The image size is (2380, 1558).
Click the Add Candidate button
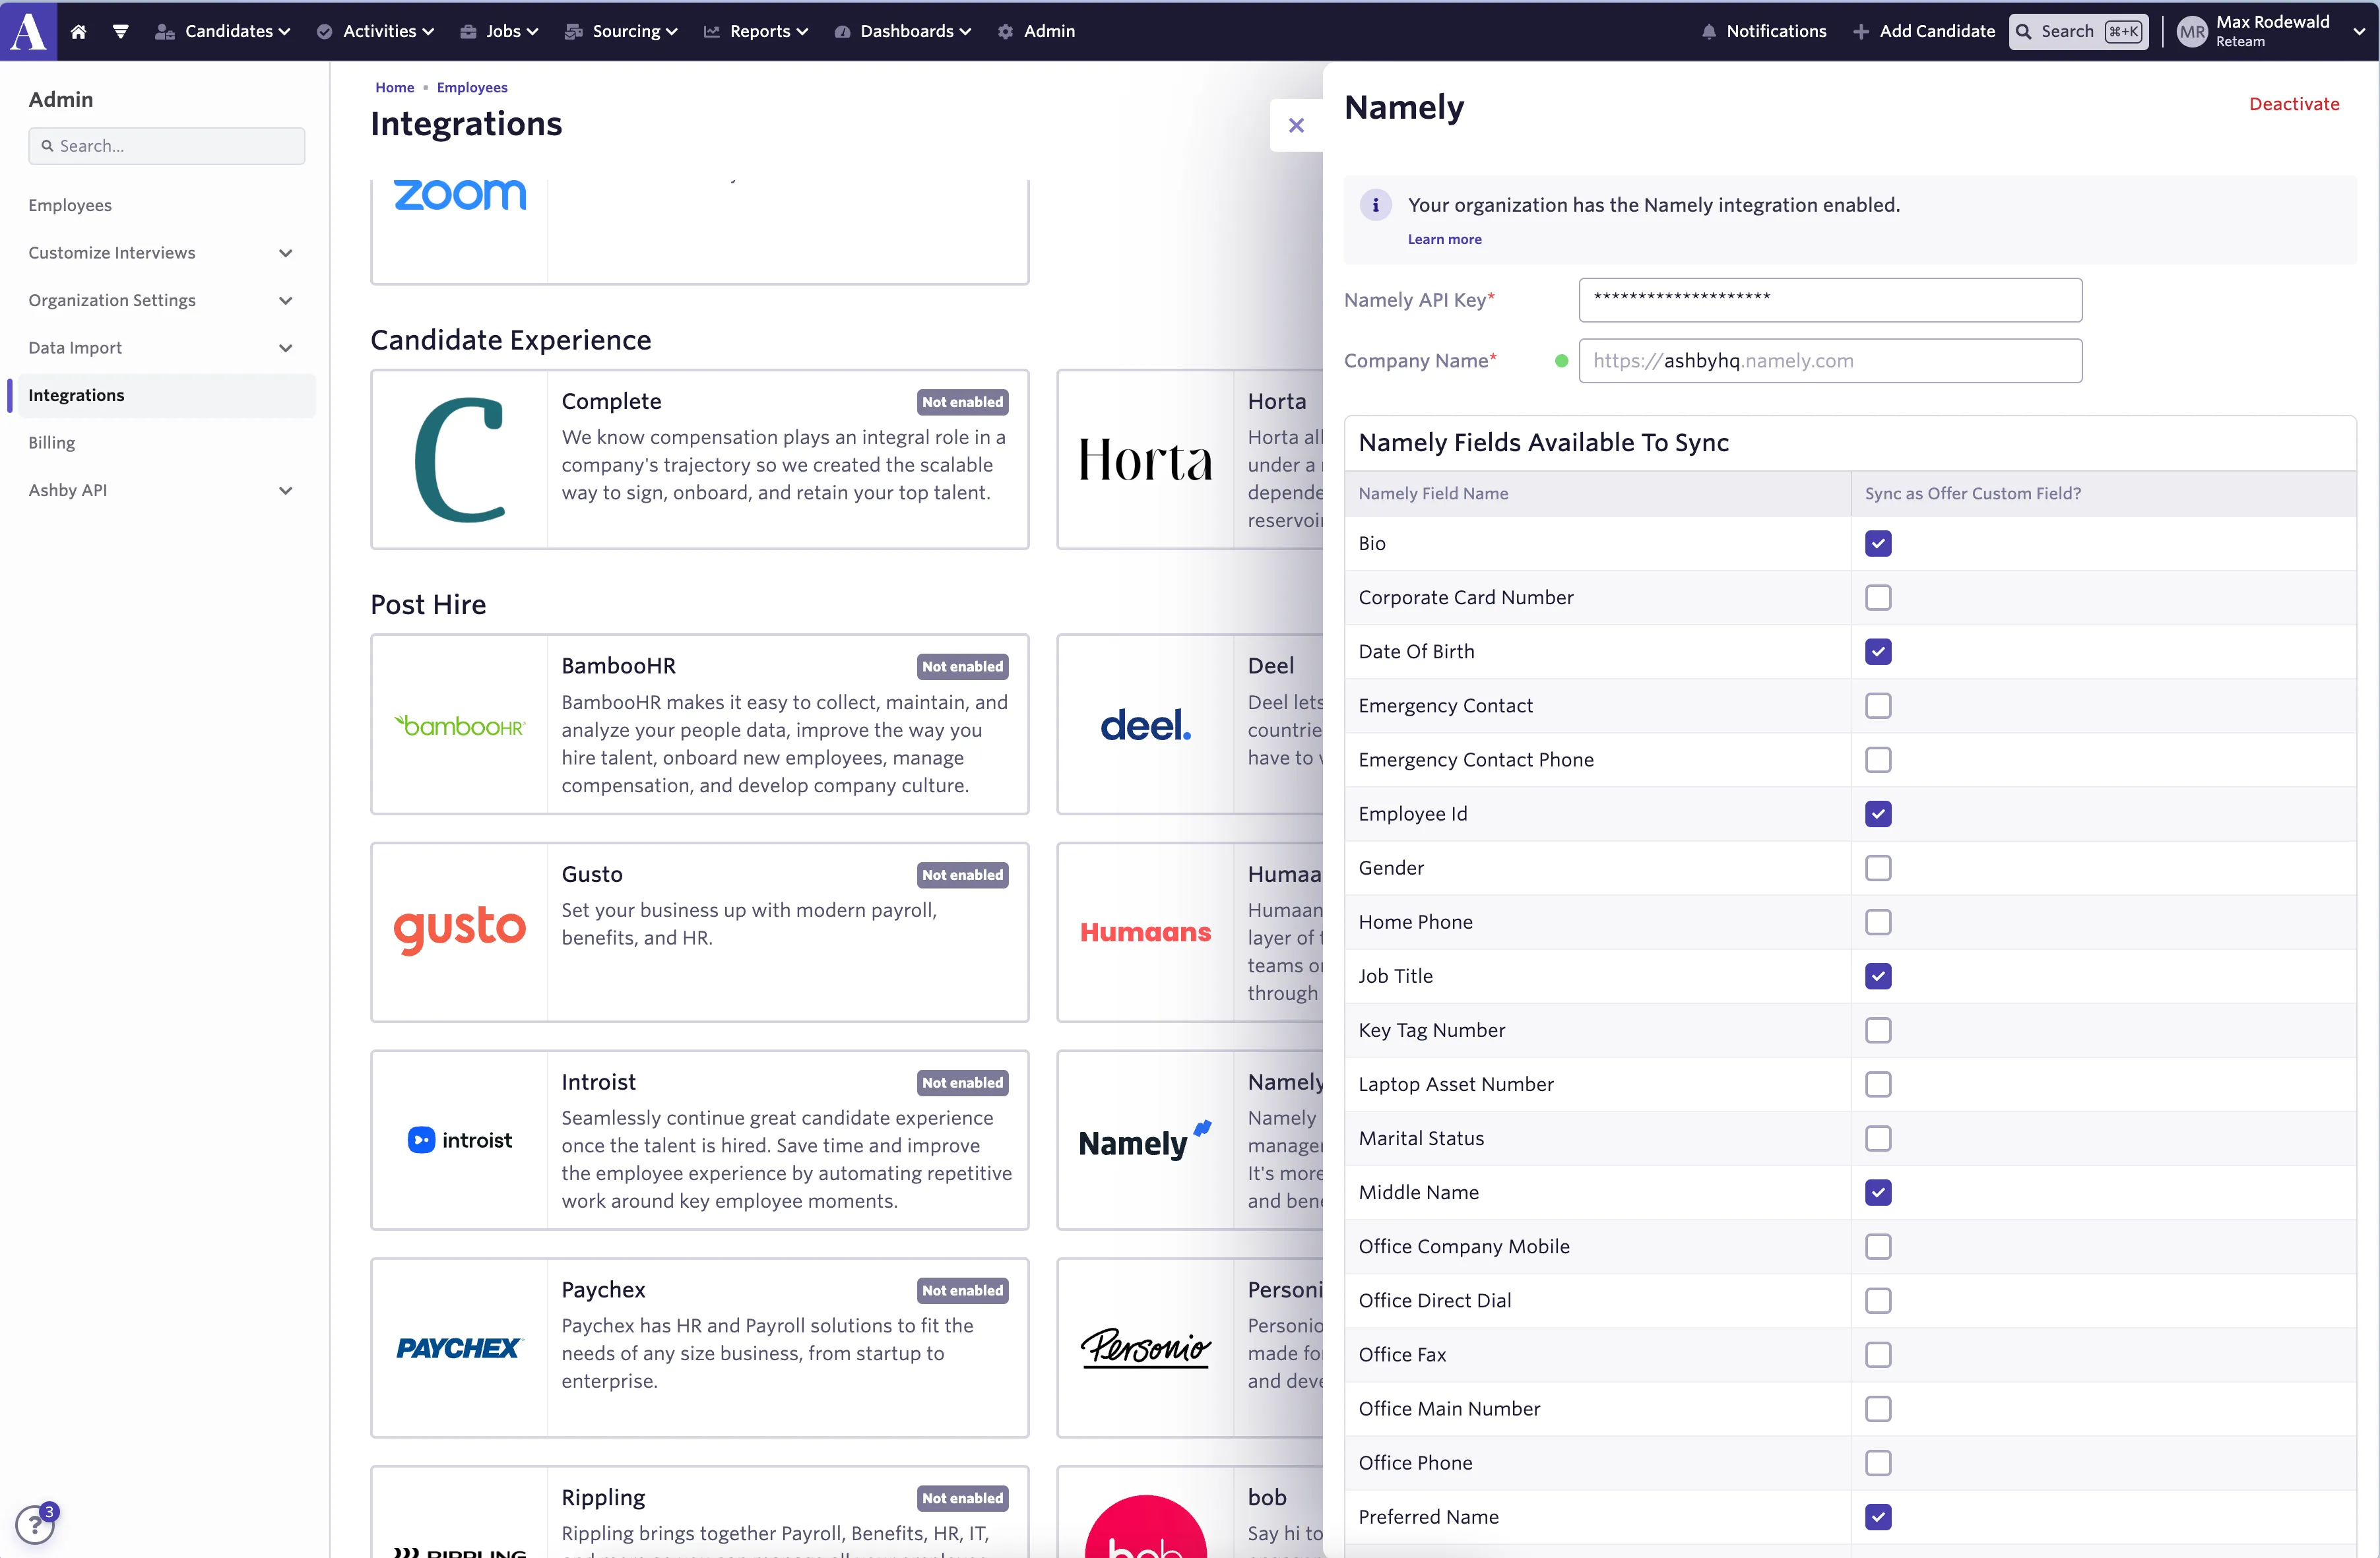[x=1924, y=31]
